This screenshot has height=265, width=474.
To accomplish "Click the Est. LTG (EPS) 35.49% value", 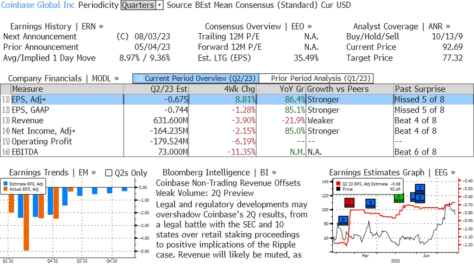I will click(306, 58).
